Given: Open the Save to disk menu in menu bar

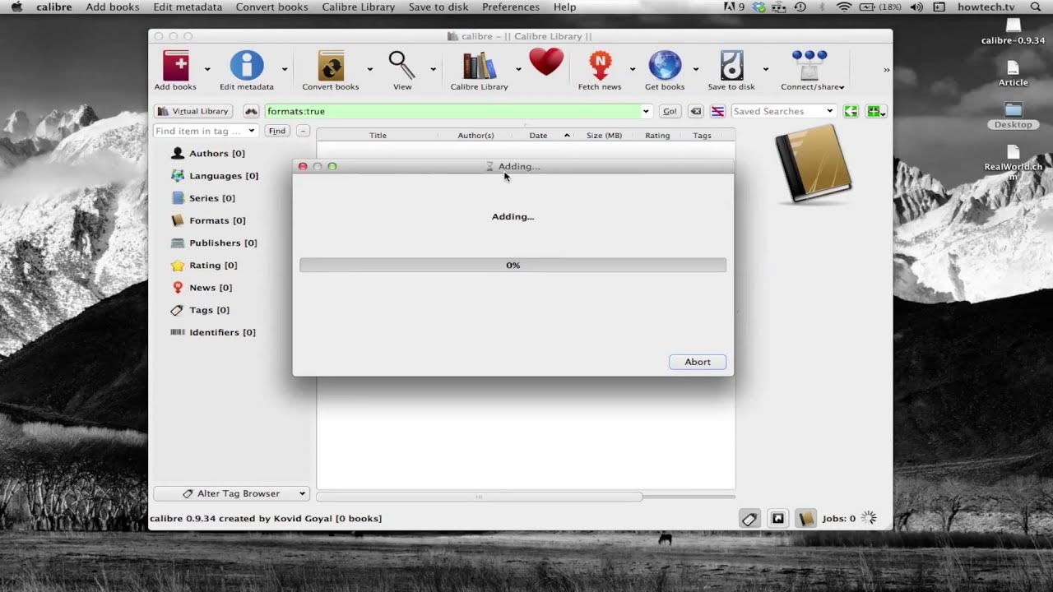Looking at the screenshot, I should point(438,7).
